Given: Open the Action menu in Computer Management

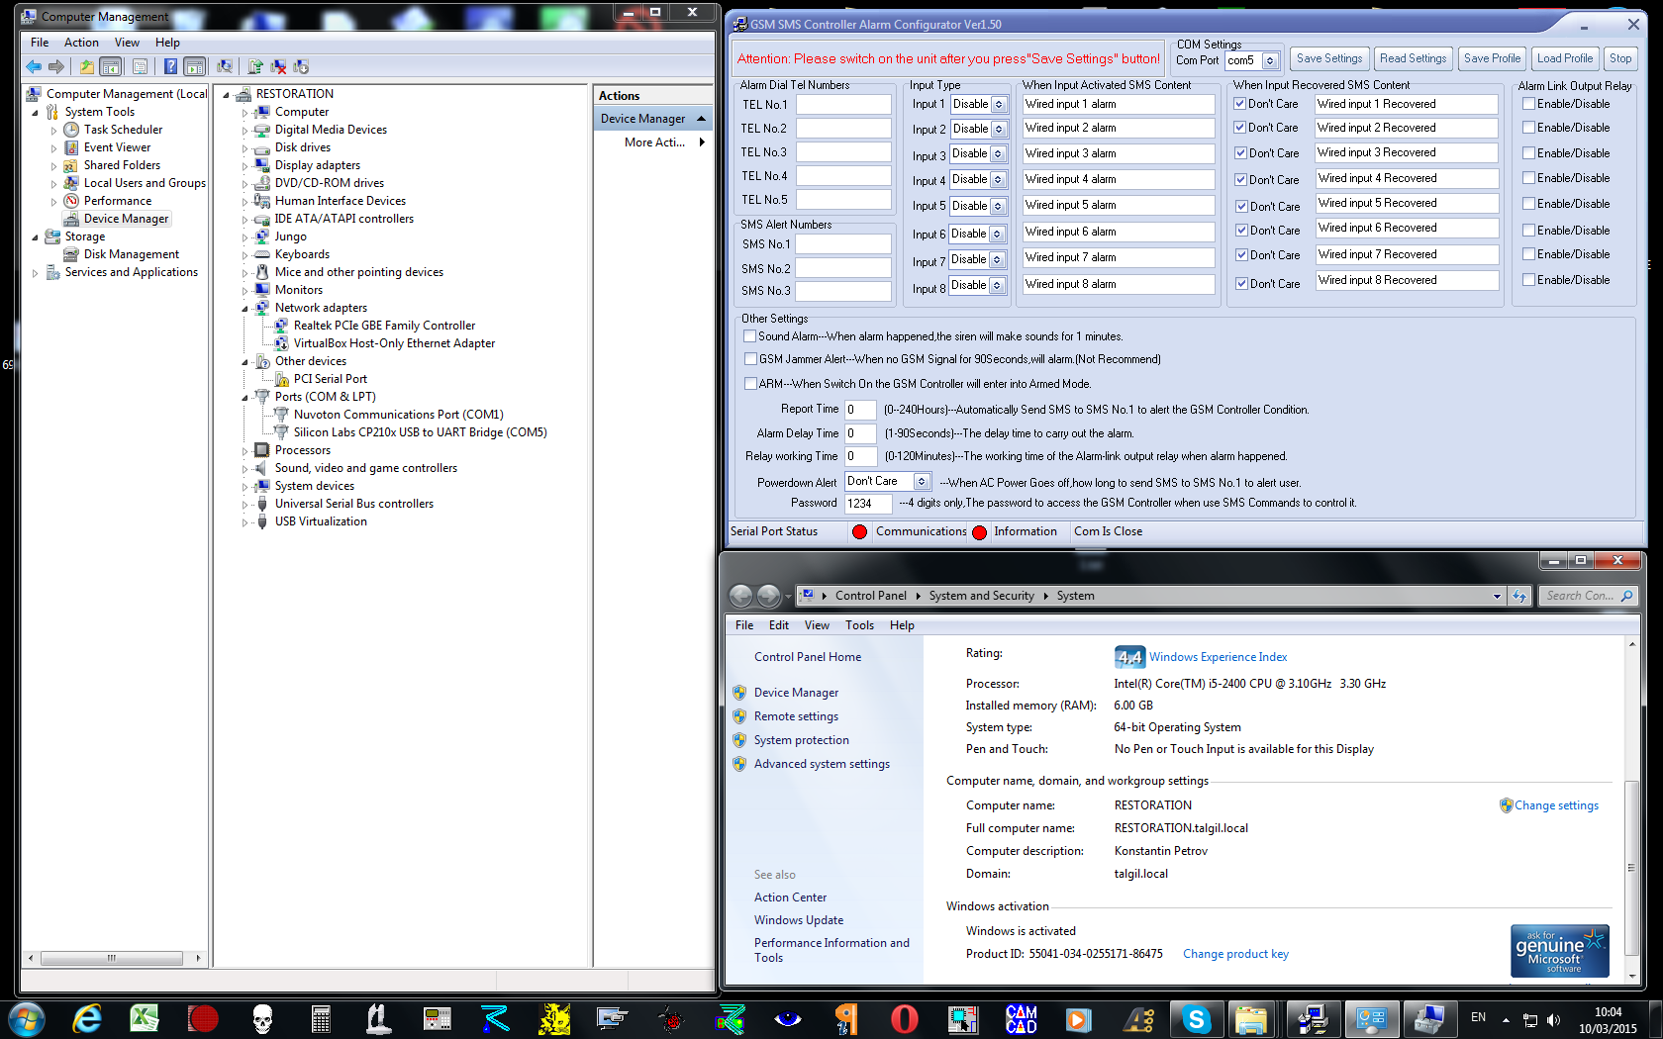Looking at the screenshot, I should 81,43.
